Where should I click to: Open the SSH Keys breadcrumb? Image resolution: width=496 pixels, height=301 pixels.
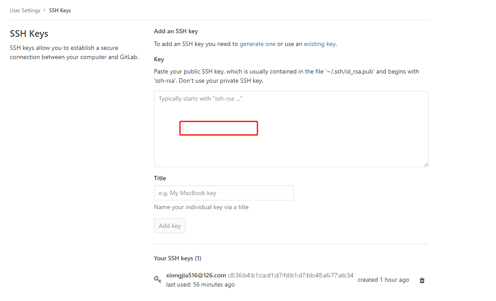pos(60,10)
